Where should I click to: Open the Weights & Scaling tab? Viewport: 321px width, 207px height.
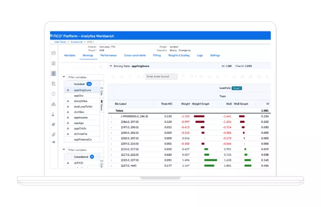(x=179, y=55)
